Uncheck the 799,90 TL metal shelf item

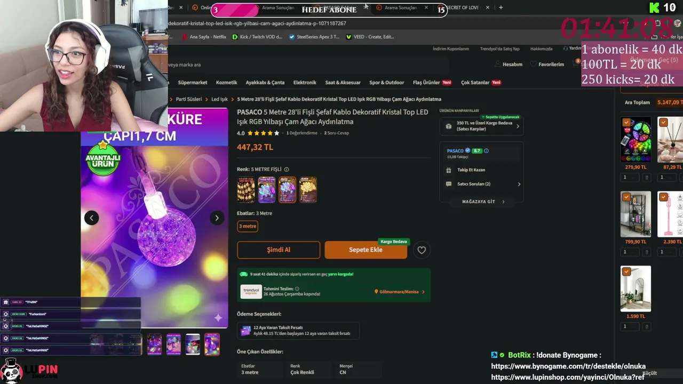[626, 197]
